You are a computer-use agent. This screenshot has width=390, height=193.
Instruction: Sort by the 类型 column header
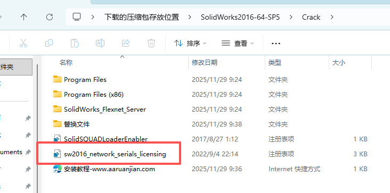tap(275, 63)
